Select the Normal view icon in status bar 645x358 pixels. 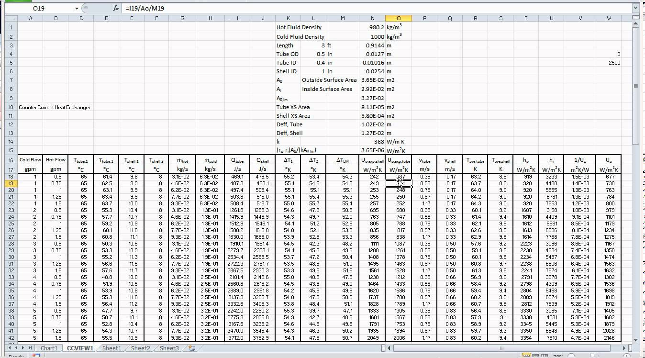coord(527,355)
